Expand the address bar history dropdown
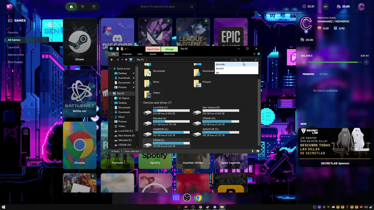This screenshot has width=374, height=210. click(x=232, y=60)
